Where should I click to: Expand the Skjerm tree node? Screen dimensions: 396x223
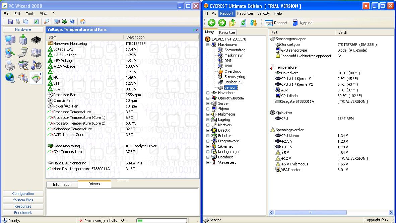pyautogui.click(x=208, y=109)
